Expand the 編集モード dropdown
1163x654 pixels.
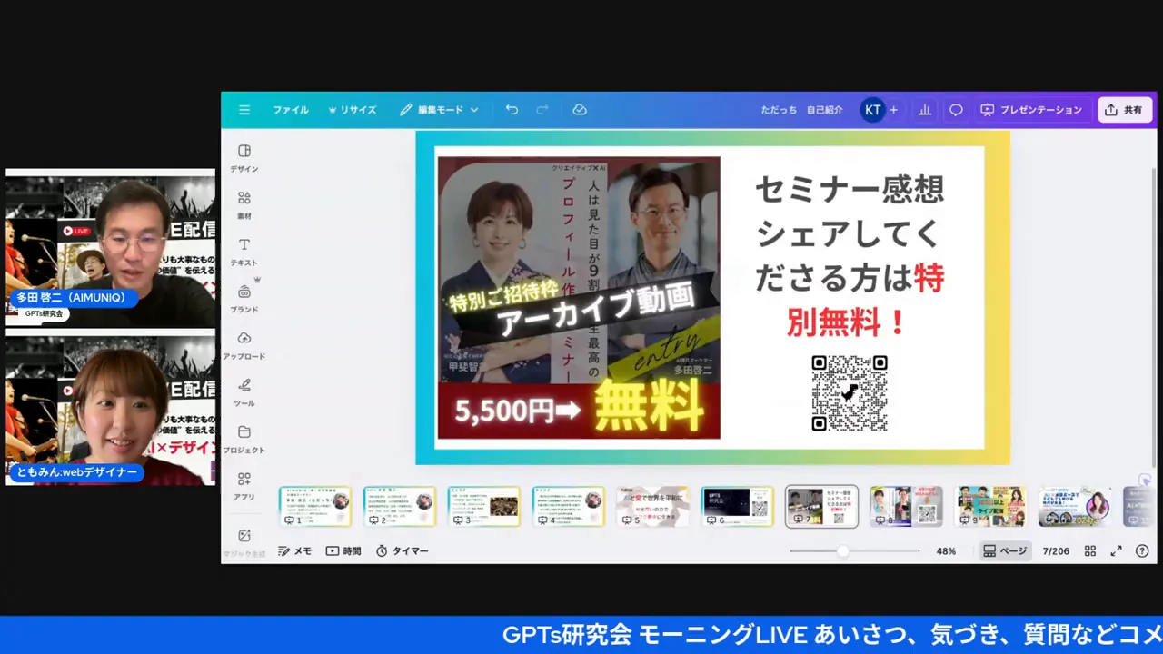click(x=439, y=110)
